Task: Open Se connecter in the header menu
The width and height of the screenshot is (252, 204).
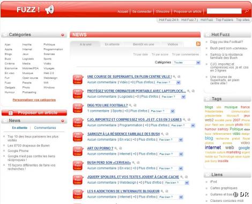Action: coord(142,11)
